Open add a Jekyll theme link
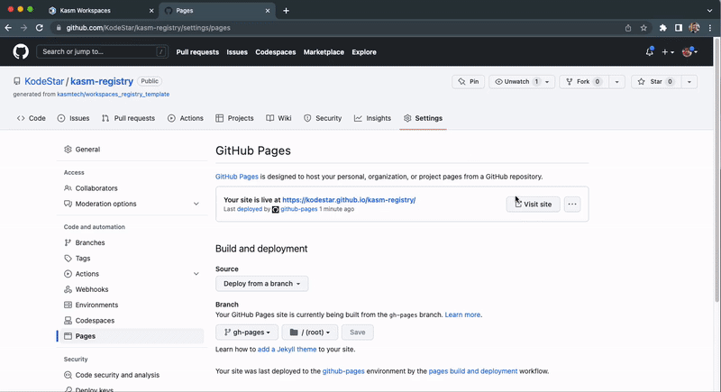 (287, 350)
